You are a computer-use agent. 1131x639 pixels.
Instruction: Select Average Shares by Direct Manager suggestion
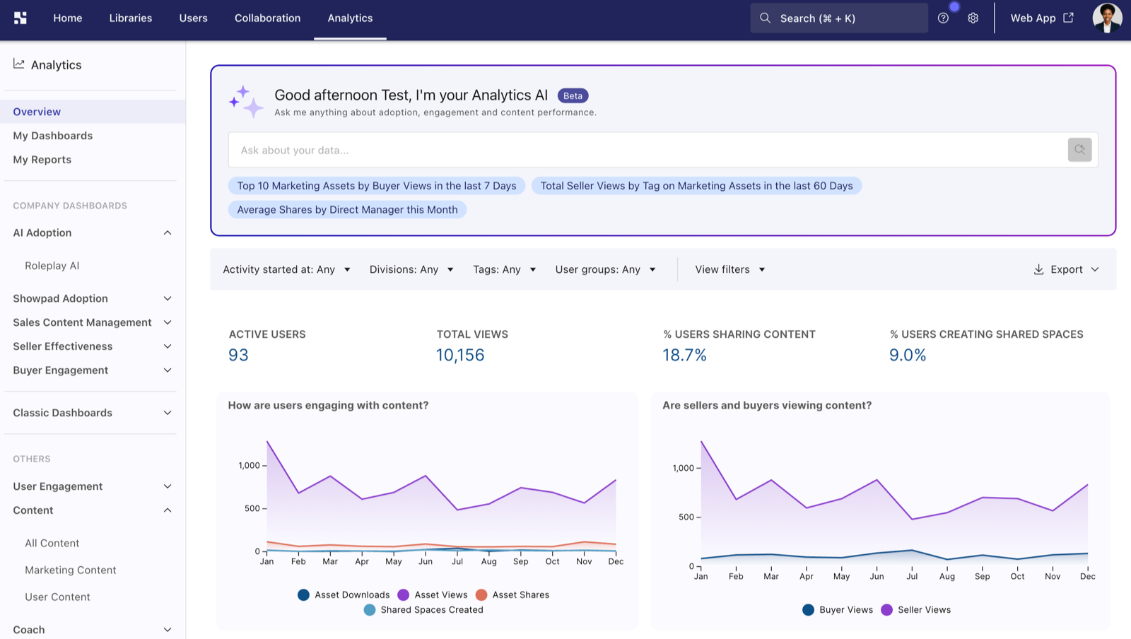[348, 210]
